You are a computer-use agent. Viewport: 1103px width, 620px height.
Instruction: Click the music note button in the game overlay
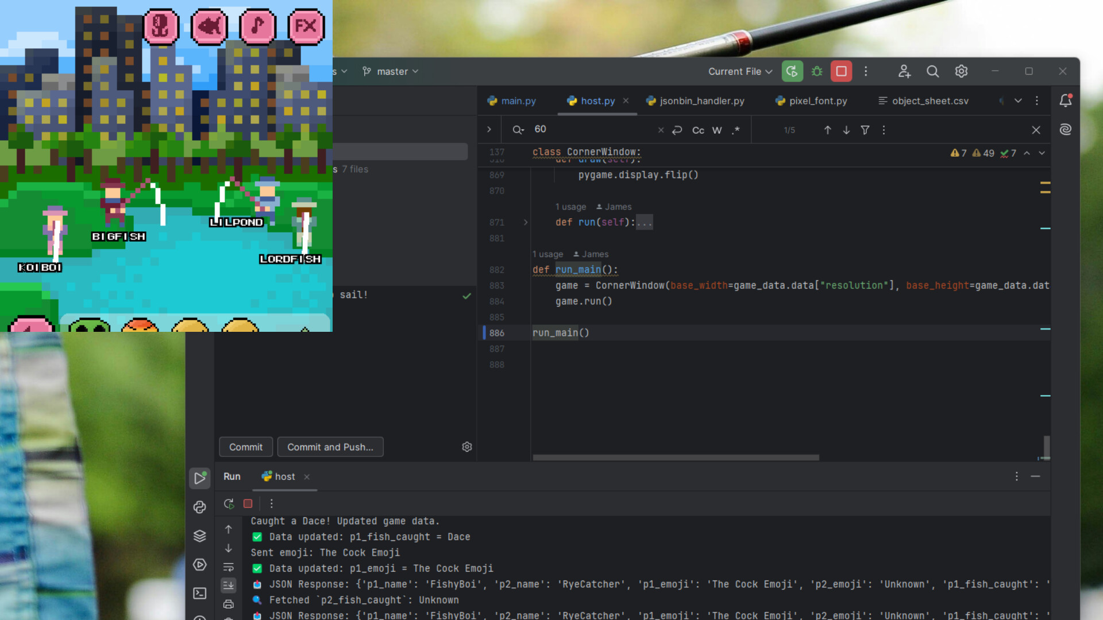258,26
